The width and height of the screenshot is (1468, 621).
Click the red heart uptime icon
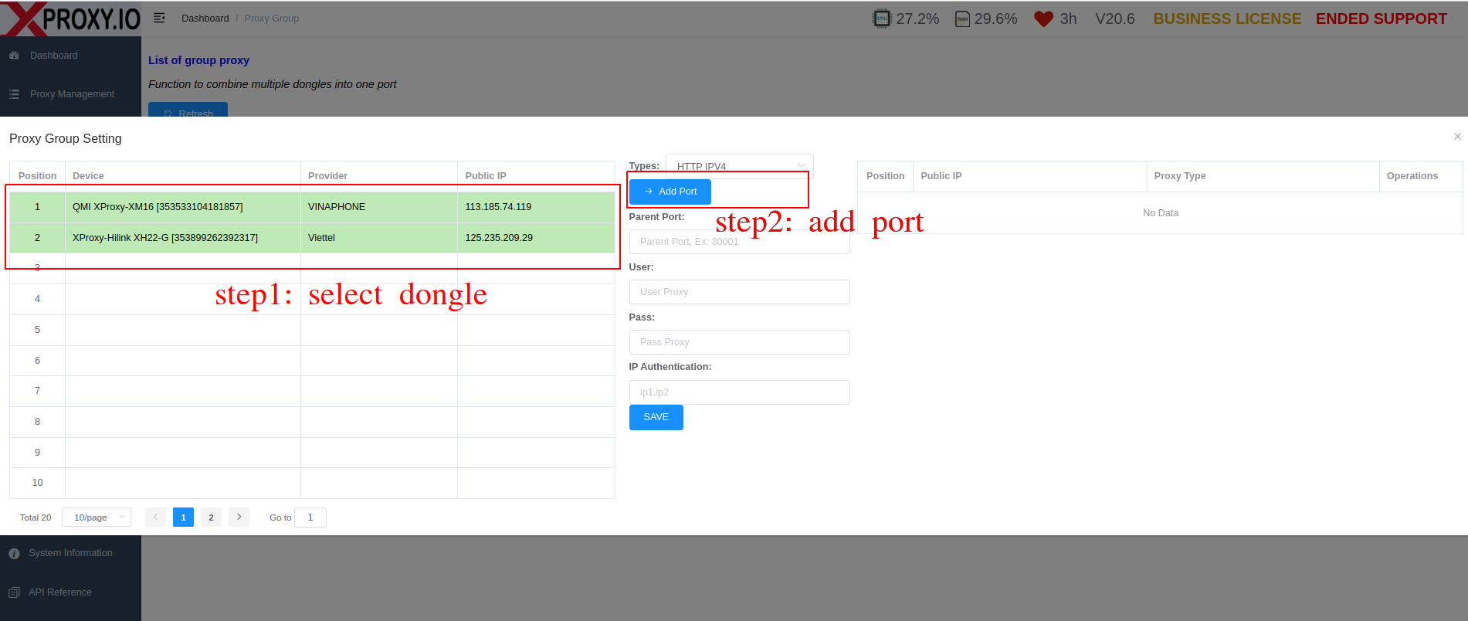[x=1043, y=19]
